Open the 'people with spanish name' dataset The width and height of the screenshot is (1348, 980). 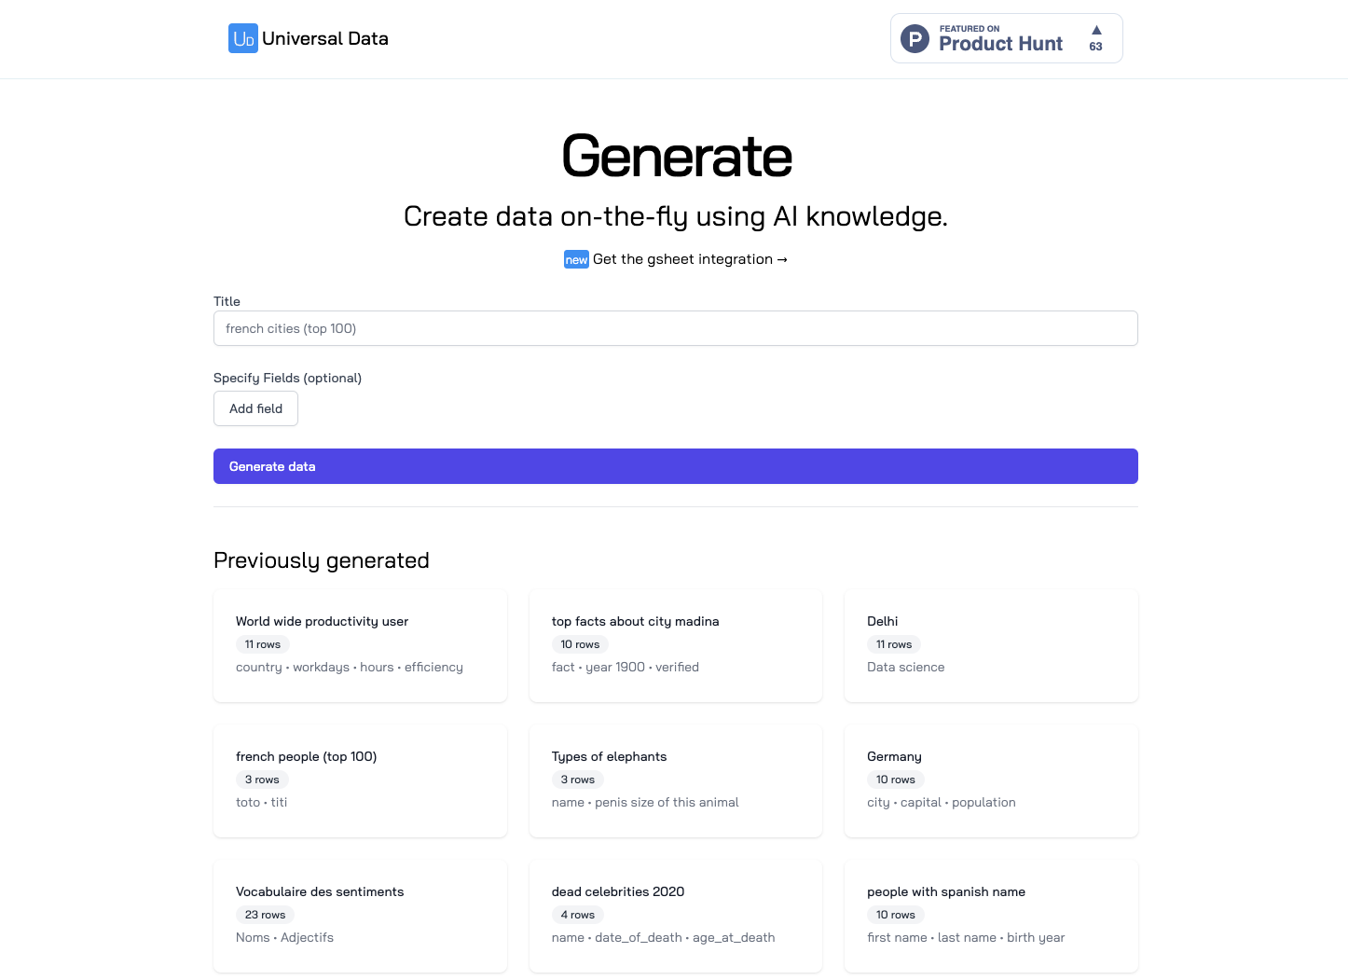[x=990, y=916]
